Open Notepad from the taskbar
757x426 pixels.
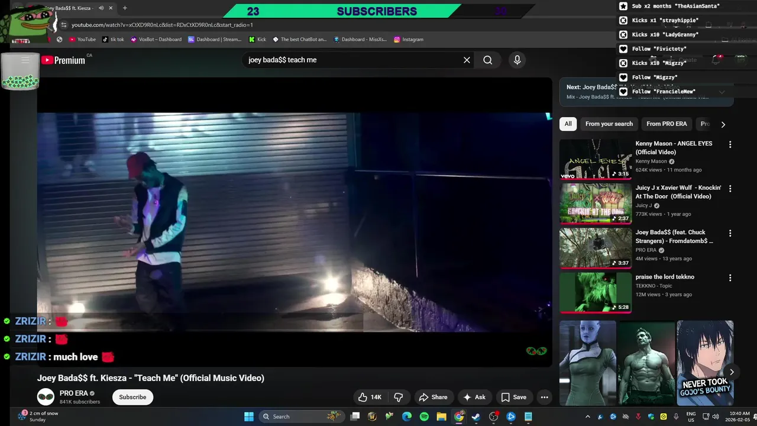point(528,417)
